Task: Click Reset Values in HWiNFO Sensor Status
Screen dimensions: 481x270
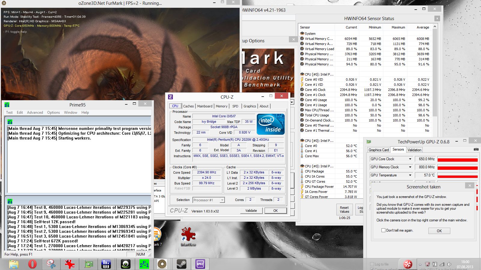Action: coord(344,209)
